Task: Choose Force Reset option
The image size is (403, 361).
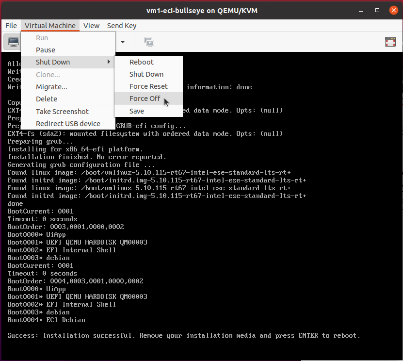Action: [148, 86]
